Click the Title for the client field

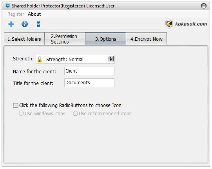[89, 83]
